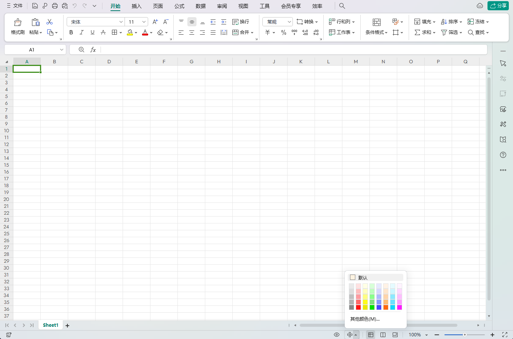Click the percent style icon
This screenshot has height=339, width=513.
pos(284,32)
